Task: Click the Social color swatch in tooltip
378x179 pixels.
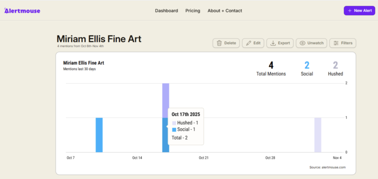Action: point(174,129)
